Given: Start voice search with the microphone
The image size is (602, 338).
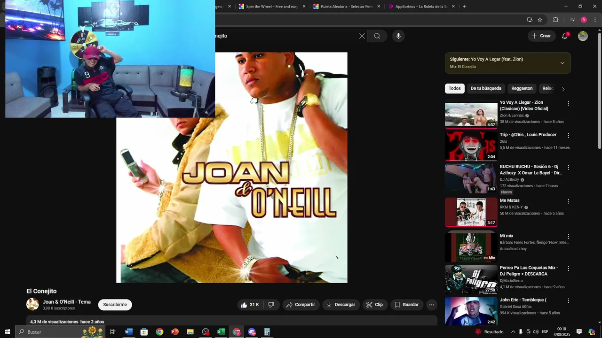Looking at the screenshot, I should pyautogui.click(x=398, y=36).
